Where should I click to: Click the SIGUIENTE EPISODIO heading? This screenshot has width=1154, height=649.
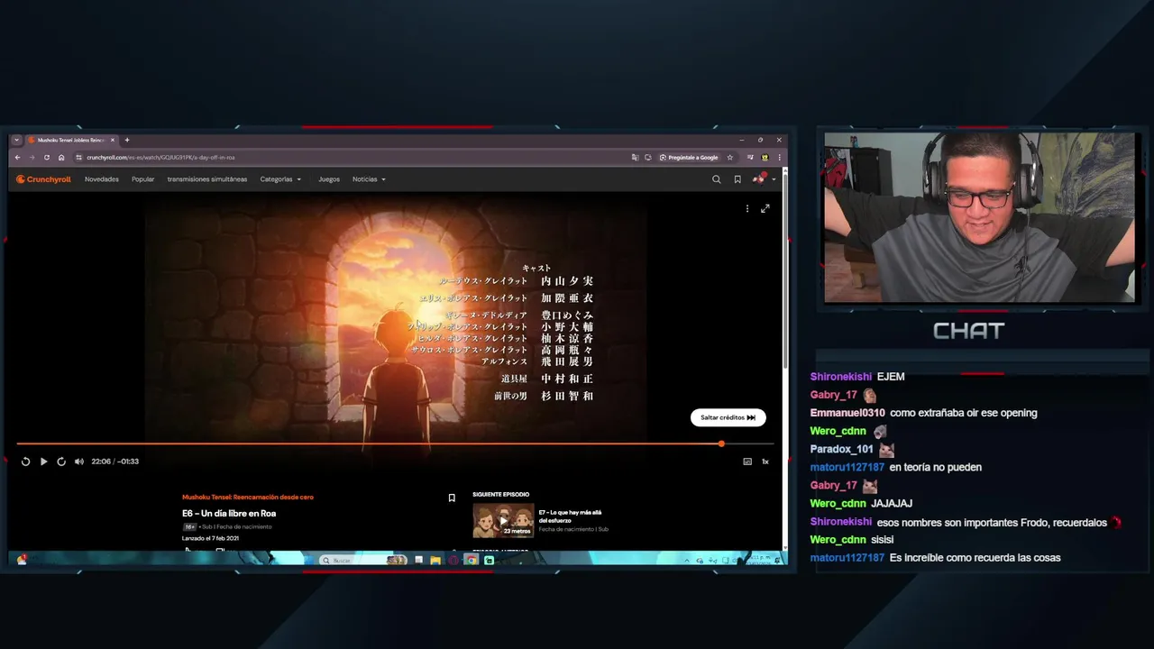point(500,494)
